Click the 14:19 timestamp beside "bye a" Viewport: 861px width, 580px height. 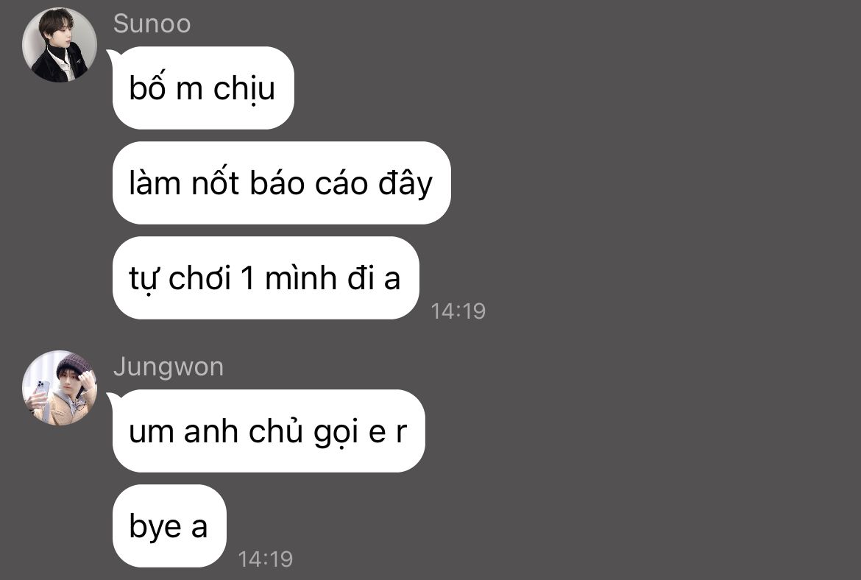click(x=265, y=559)
